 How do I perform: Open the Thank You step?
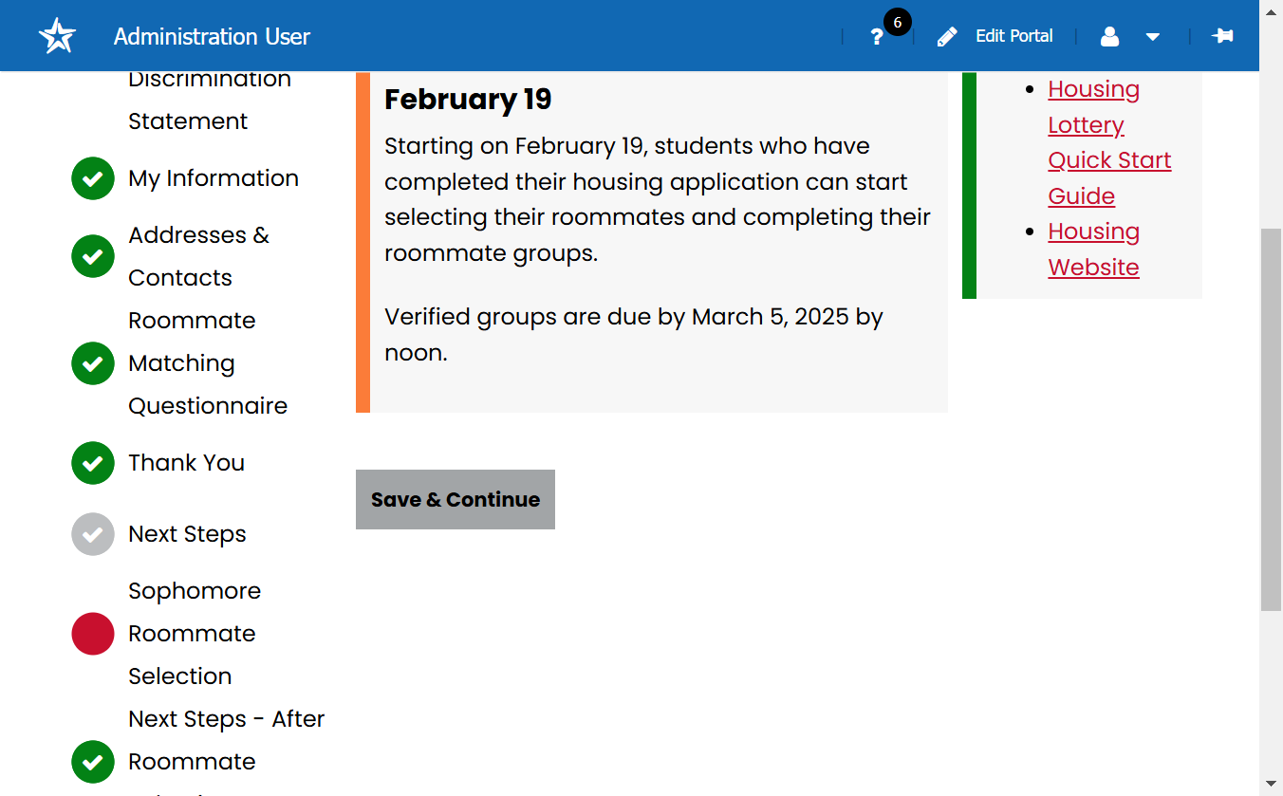tap(187, 463)
